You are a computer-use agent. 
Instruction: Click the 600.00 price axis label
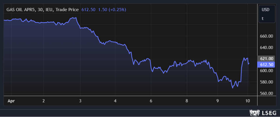(266, 70)
